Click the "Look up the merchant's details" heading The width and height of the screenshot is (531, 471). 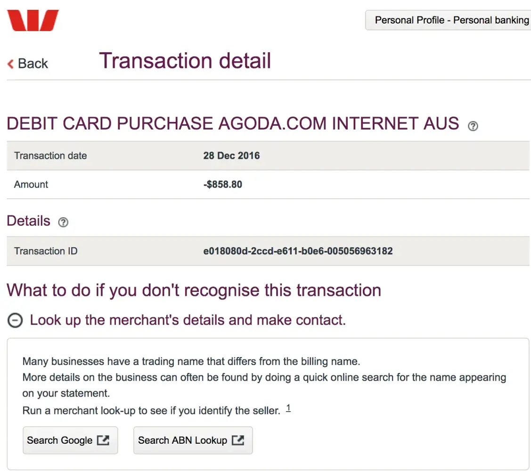click(188, 320)
